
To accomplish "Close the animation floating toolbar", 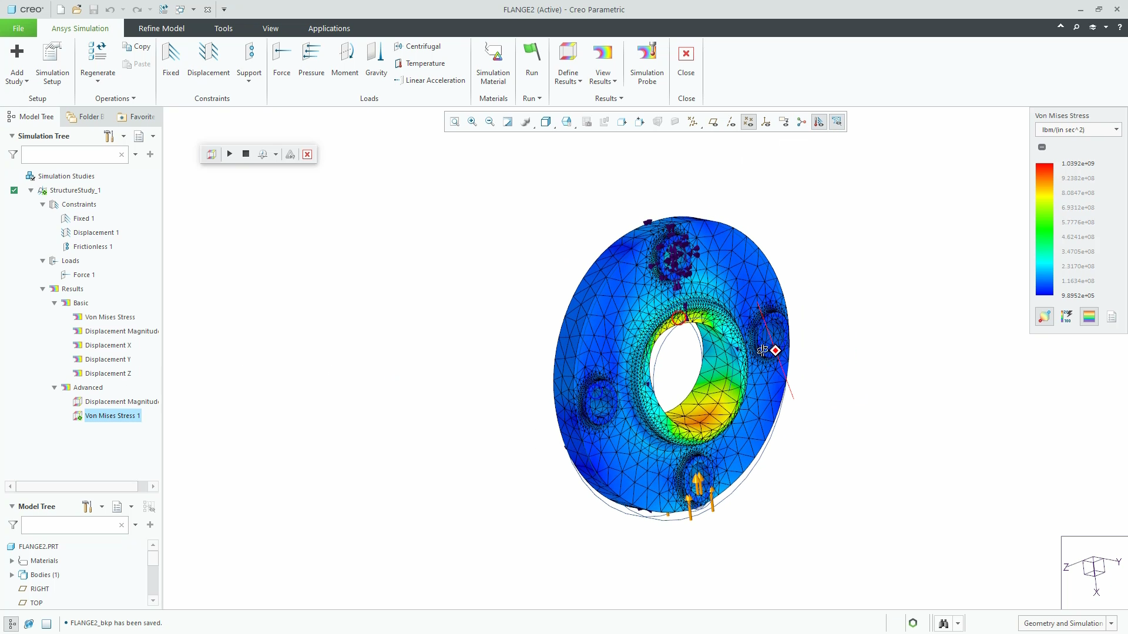I will click(x=307, y=154).
